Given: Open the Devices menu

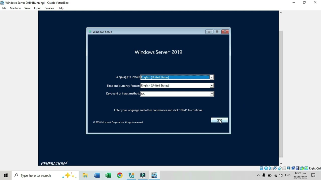Looking at the screenshot, I should click(x=49, y=8).
